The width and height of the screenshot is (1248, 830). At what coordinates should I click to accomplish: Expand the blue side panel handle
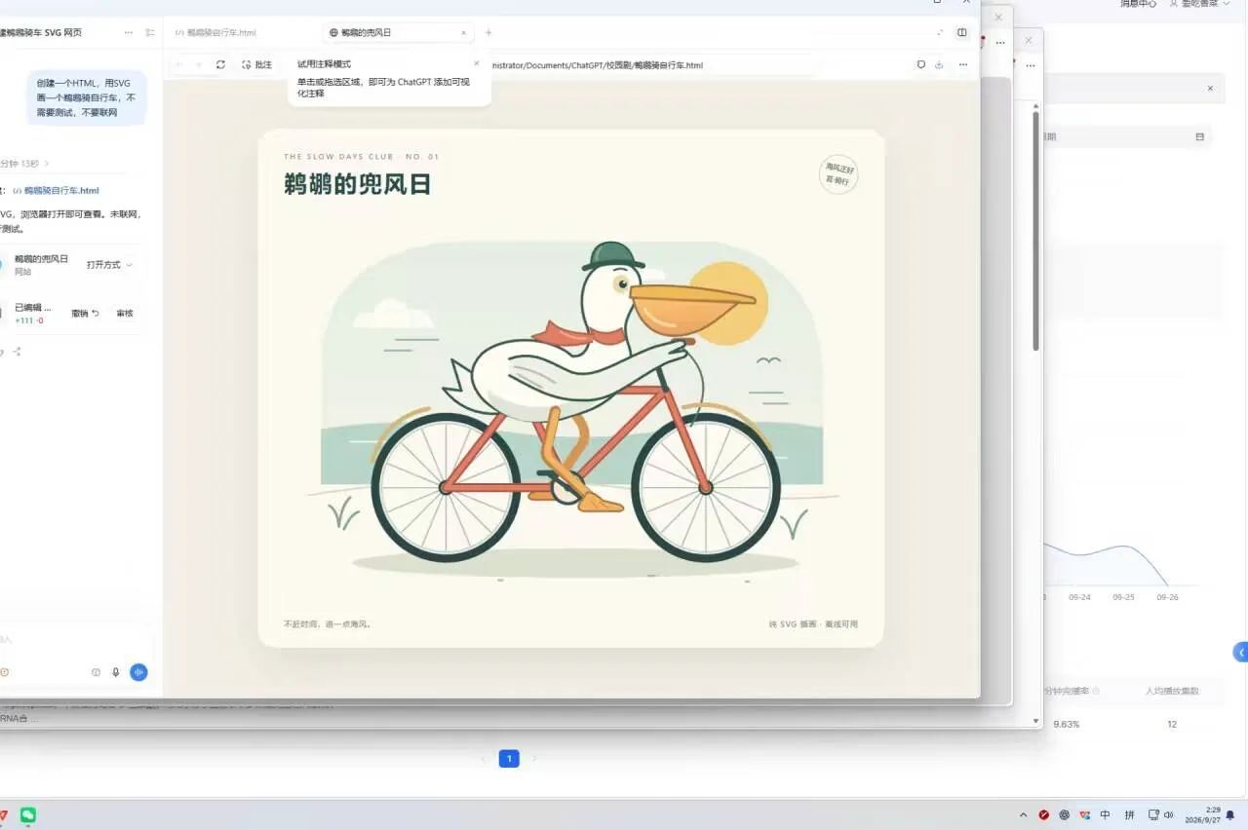click(x=1240, y=652)
